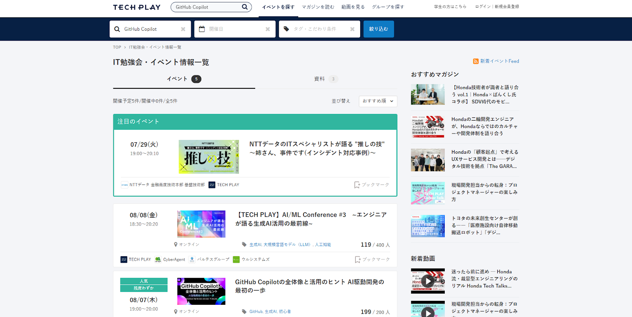632x317 pixels.
Task: Clear the タグ・こだわり条件 filter
Action: [x=352, y=29]
